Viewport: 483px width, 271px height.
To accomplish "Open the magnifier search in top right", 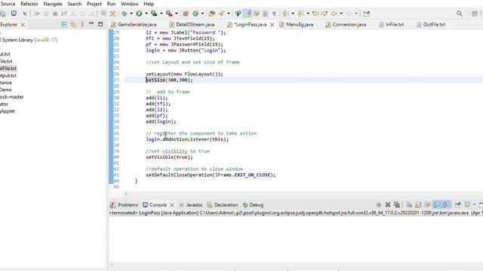I will pyautogui.click(x=460, y=14).
